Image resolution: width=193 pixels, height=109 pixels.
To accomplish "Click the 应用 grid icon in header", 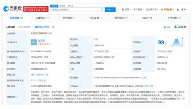I will point(123,10).
